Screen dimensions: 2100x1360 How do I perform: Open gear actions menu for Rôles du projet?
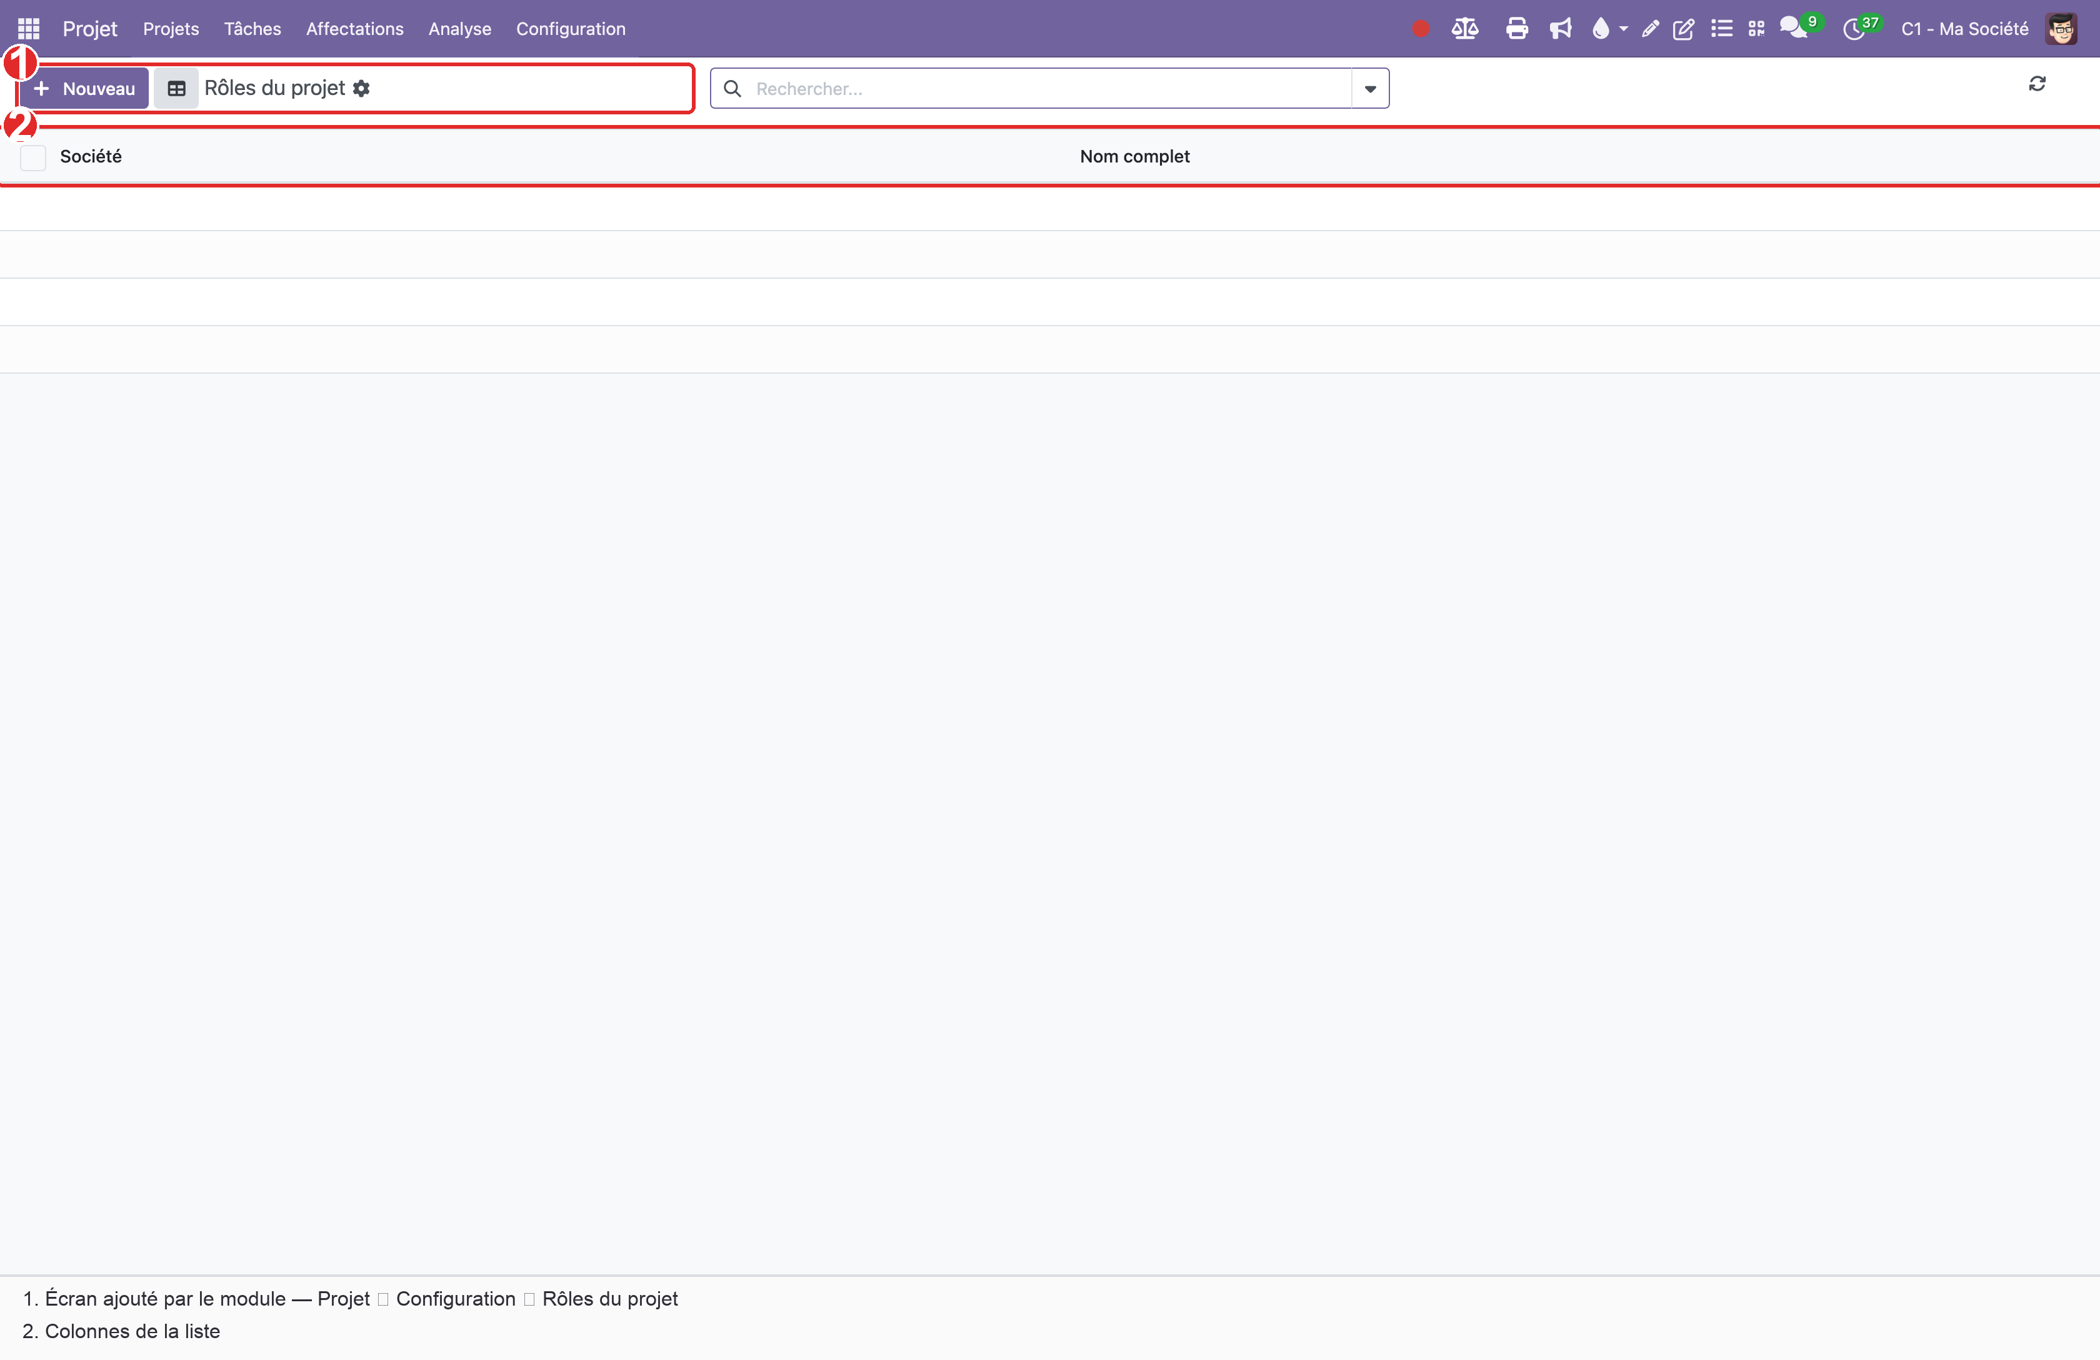pyautogui.click(x=361, y=88)
